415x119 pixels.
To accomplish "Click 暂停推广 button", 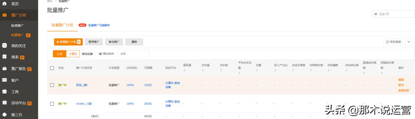I will [94, 42].
